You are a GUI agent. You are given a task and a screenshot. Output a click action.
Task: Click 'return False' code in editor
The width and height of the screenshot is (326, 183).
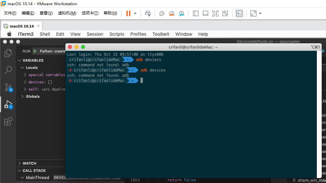pyautogui.click(x=182, y=180)
